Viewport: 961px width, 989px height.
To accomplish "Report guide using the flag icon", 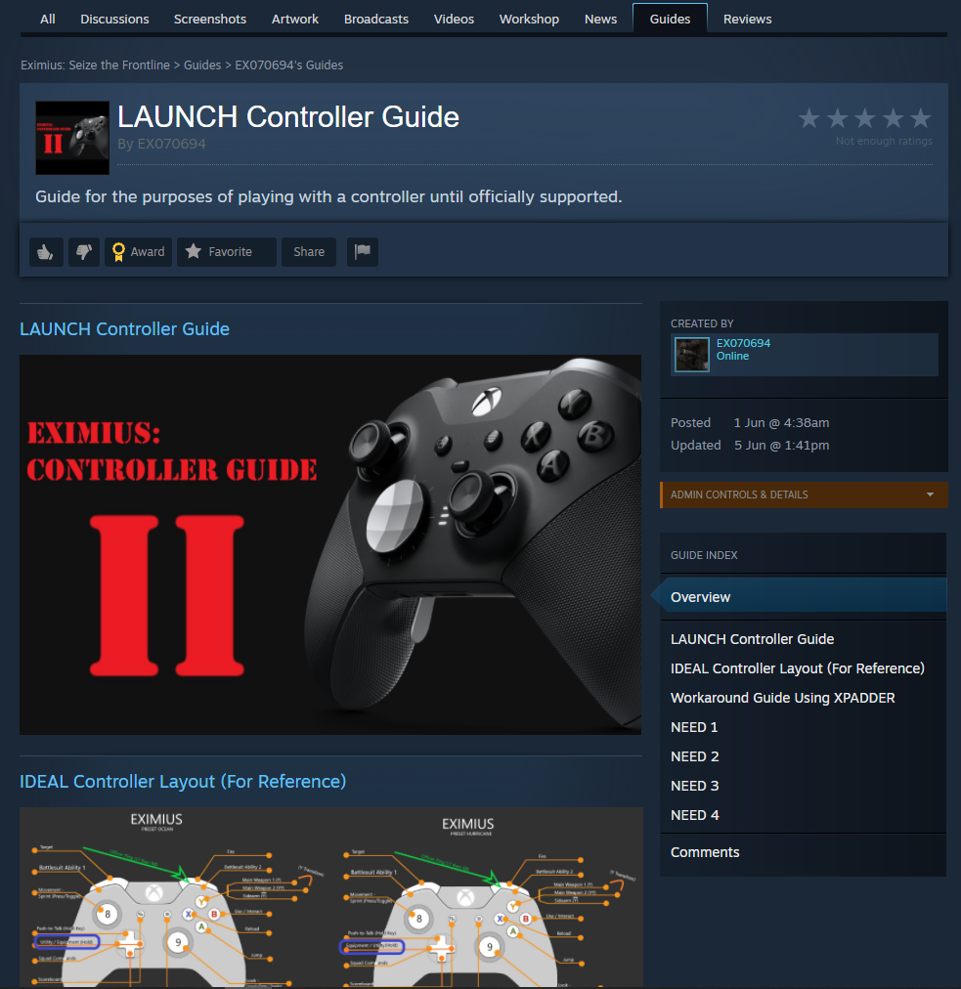I will [x=362, y=252].
